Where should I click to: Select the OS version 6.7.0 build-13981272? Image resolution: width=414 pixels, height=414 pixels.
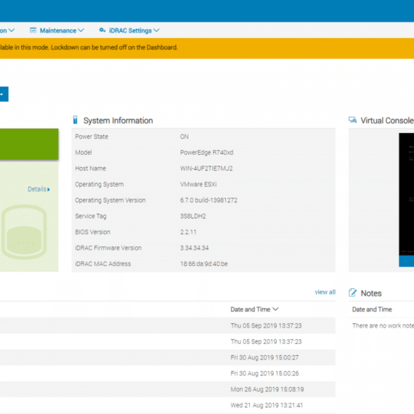pyautogui.click(x=209, y=200)
